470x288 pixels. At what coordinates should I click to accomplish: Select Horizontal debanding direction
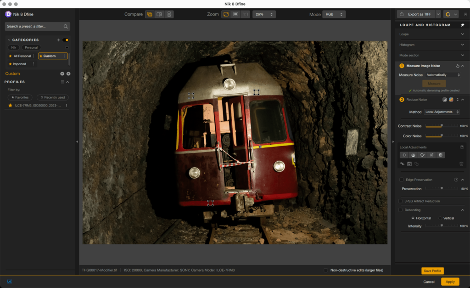point(413,218)
